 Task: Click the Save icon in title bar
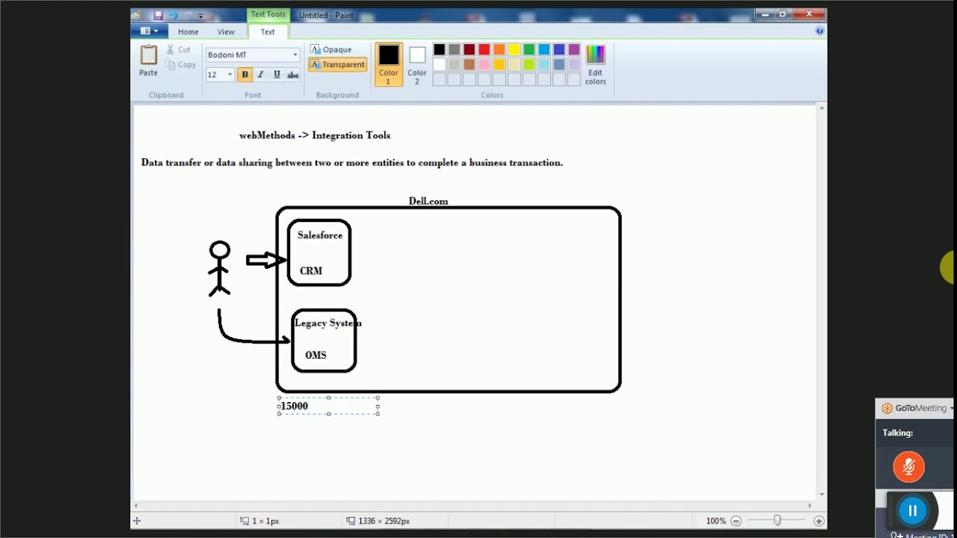(158, 15)
